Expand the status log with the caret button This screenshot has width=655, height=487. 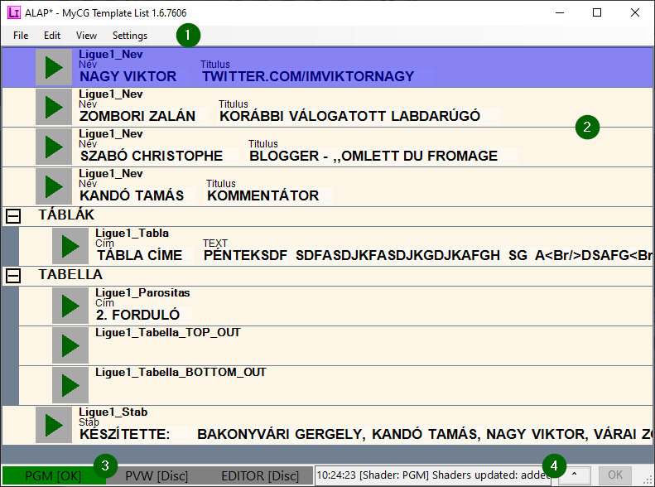[x=575, y=475]
